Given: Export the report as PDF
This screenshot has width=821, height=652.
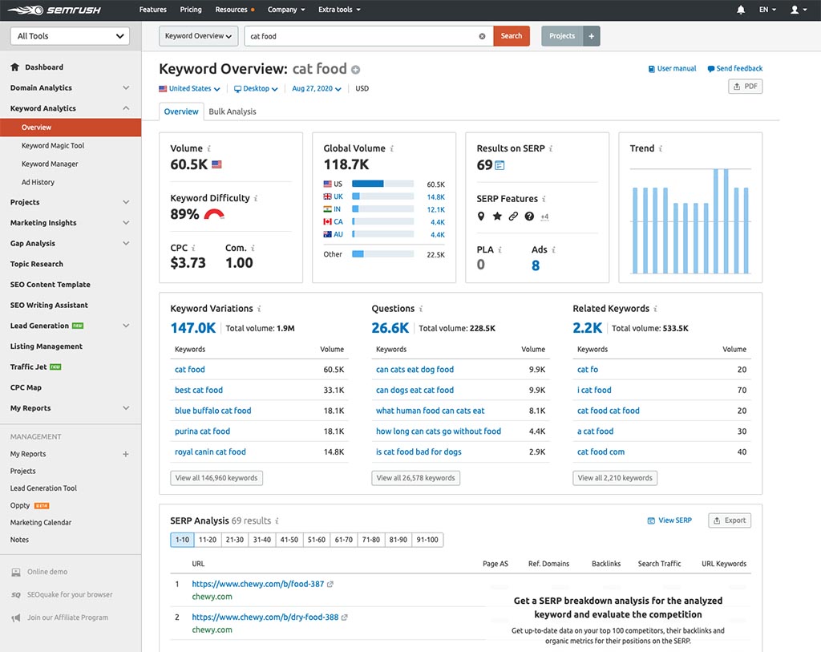Looking at the screenshot, I should pyautogui.click(x=745, y=87).
